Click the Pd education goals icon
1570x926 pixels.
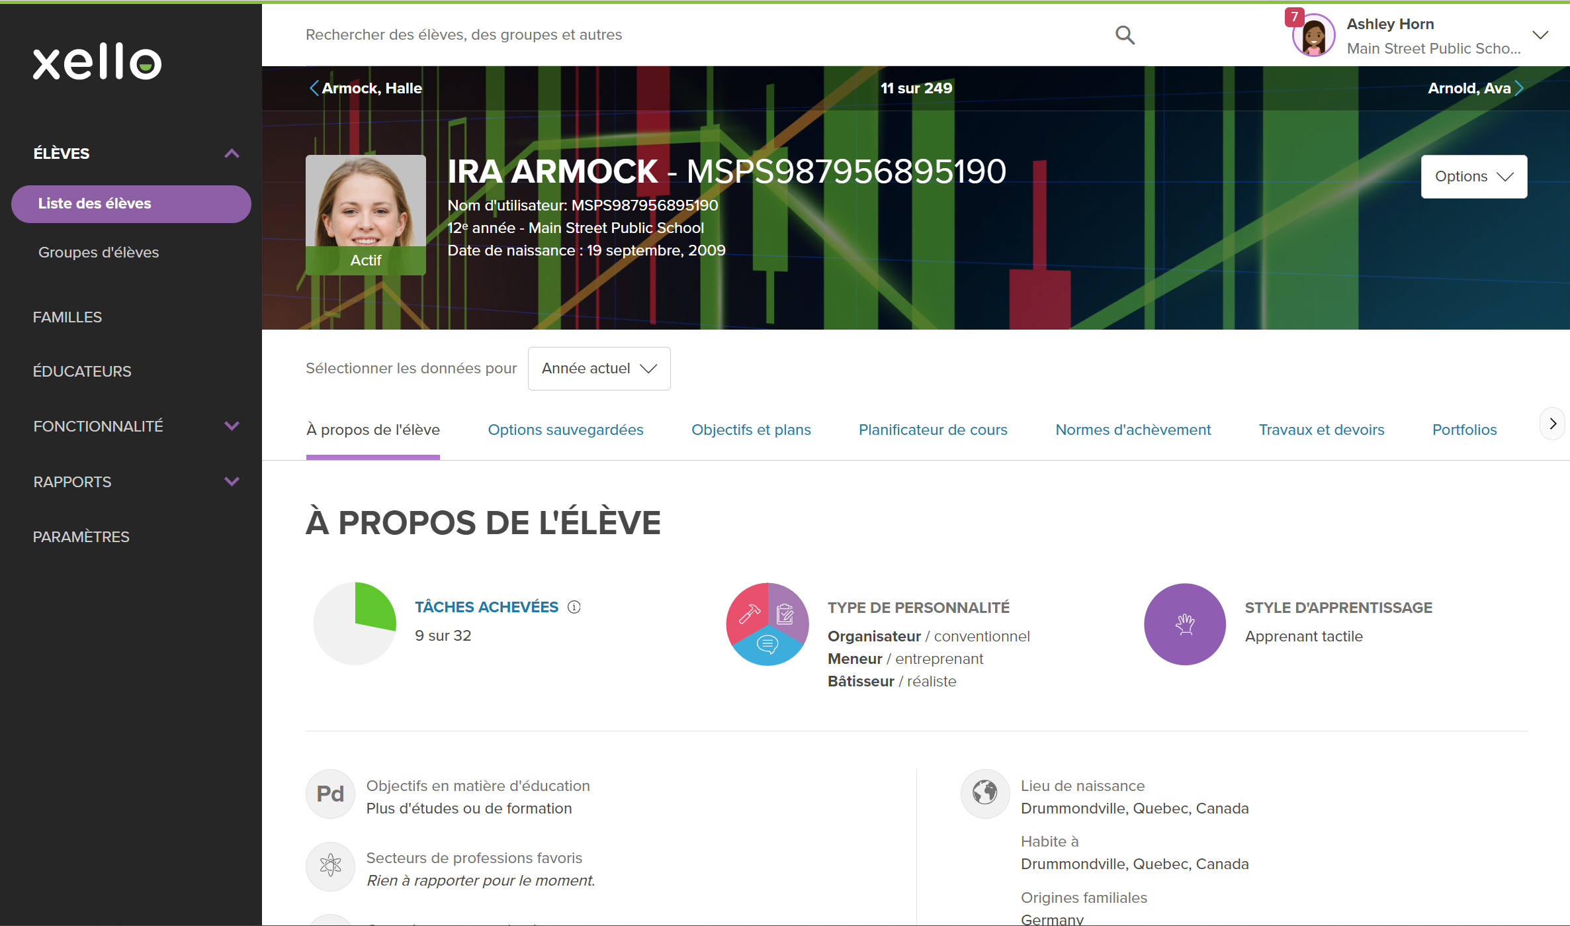[329, 794]
